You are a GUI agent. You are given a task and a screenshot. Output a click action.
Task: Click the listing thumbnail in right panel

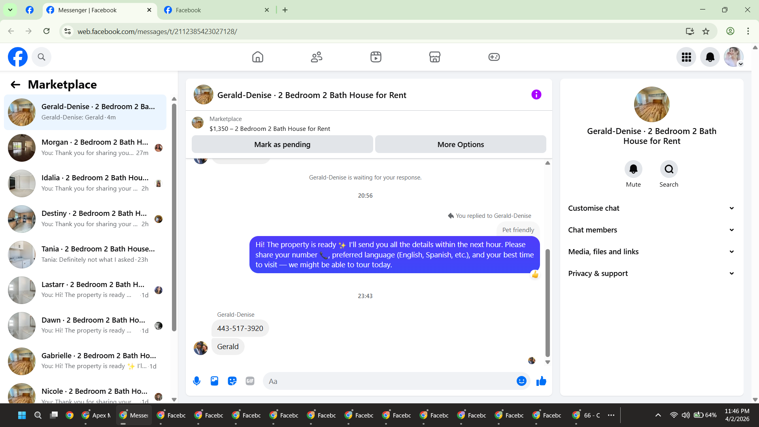651,104
